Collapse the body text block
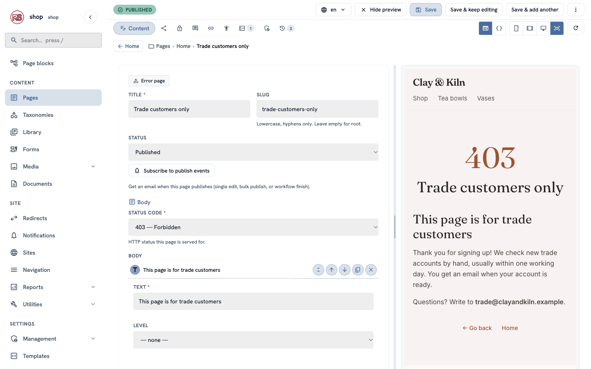This screenshot has height=369, width=591. click(x=318, y=270)
